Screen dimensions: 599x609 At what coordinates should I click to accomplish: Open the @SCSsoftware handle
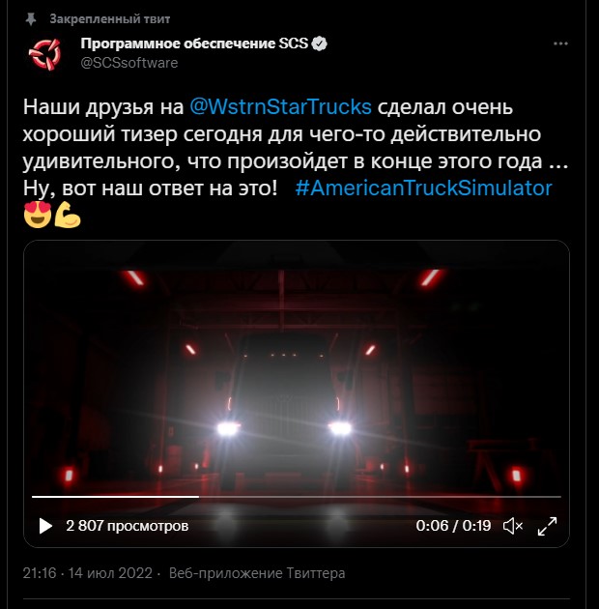pos(129,63)
